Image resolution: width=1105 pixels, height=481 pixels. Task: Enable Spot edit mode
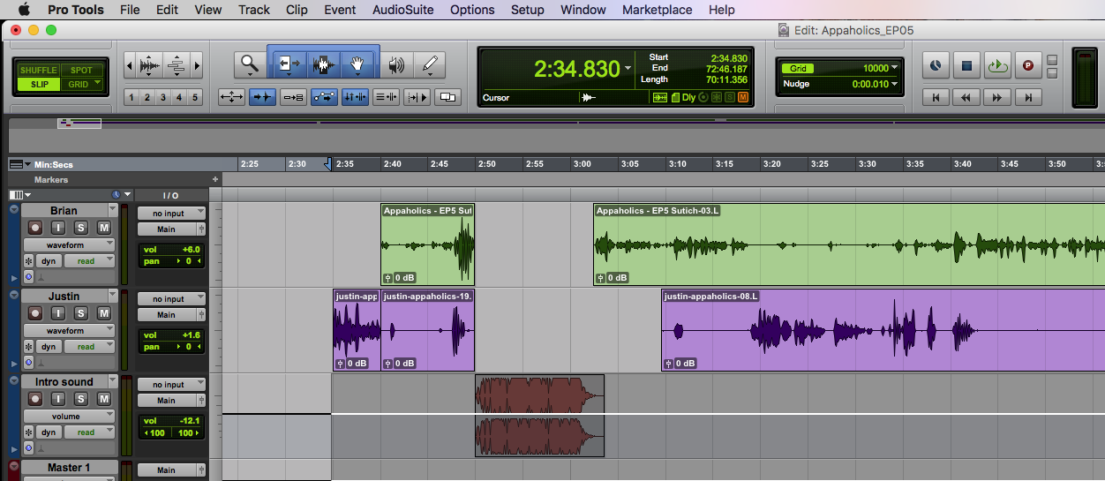[x=81, y=70]
